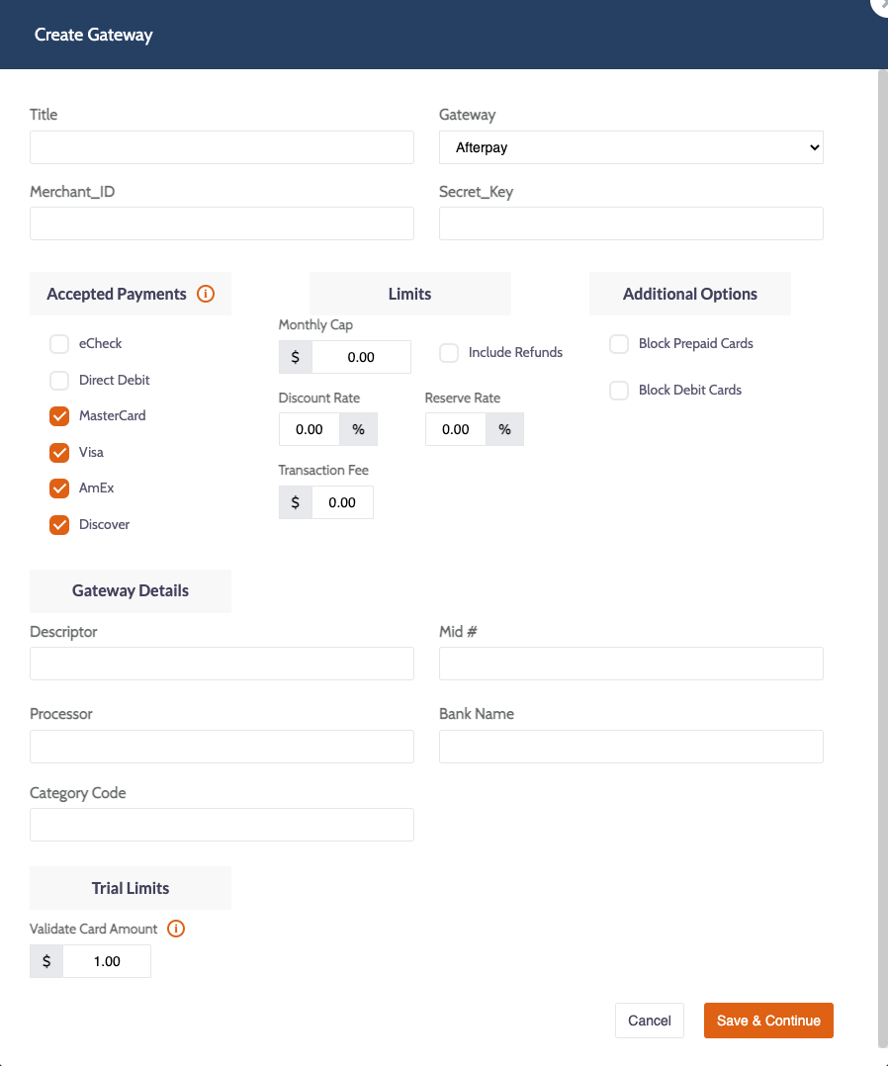Image resolution: width=888 pixels, height=1066 pixels.
Task: Click the Validate Card Amount info icon
Action: coord(176,929)
